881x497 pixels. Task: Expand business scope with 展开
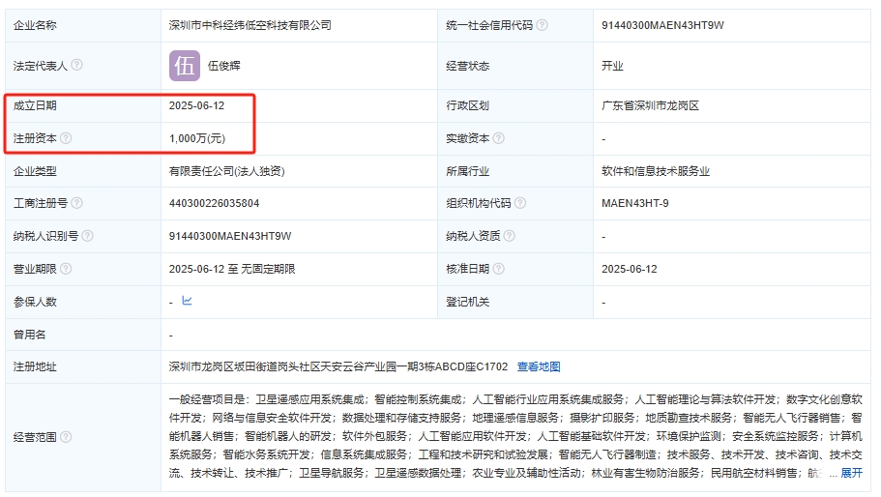tap(851, 473)
